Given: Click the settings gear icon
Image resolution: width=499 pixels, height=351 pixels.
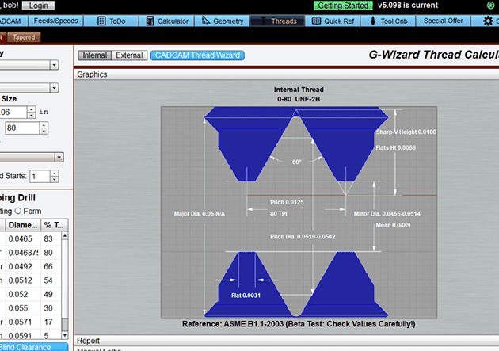Looking at the screenshot, I should pyautogui.click(x=488, y=21).
